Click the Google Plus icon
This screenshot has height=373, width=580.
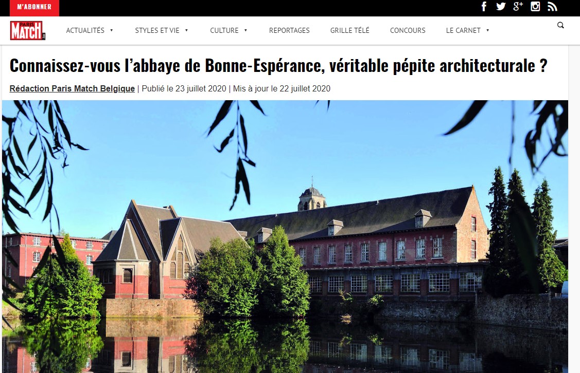coord(518,6)
